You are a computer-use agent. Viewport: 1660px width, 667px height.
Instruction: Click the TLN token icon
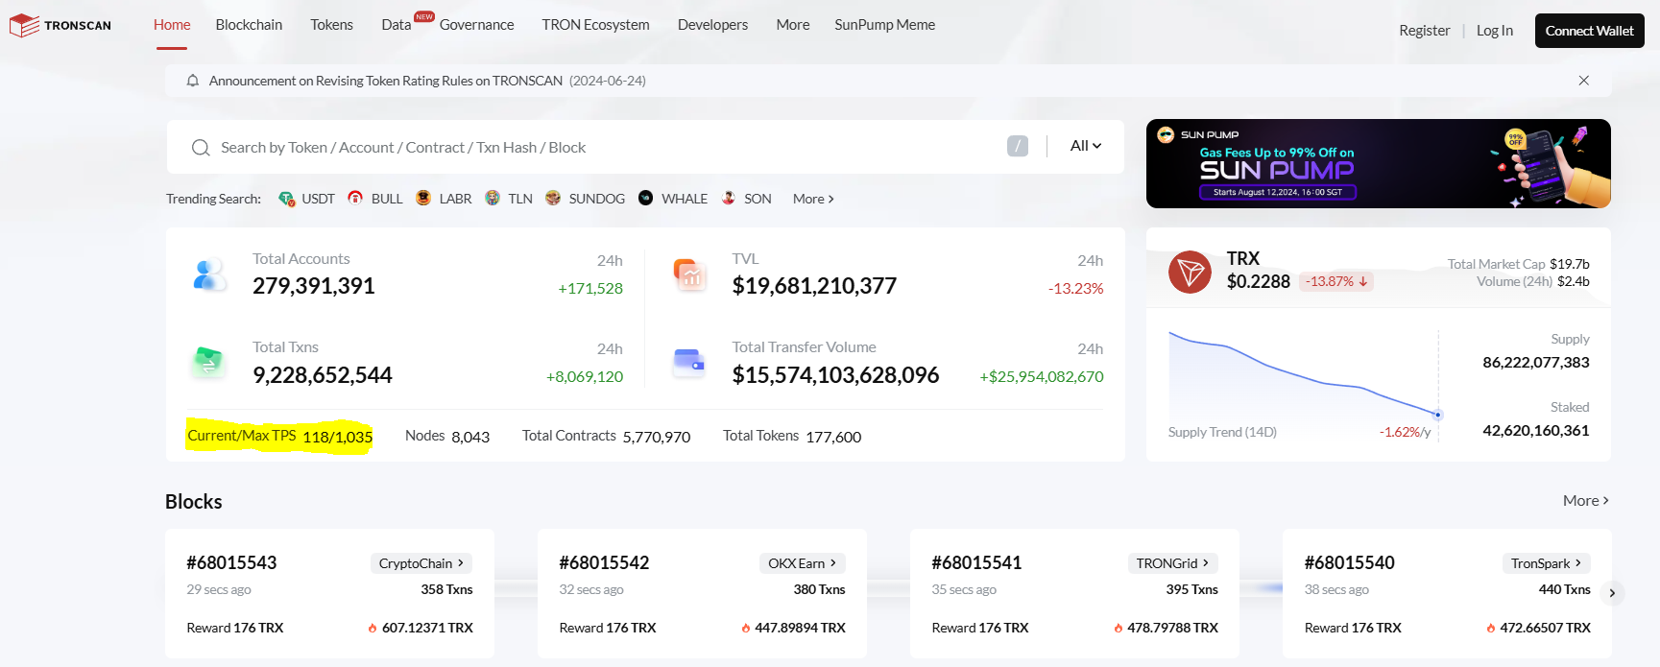(493, 198)
